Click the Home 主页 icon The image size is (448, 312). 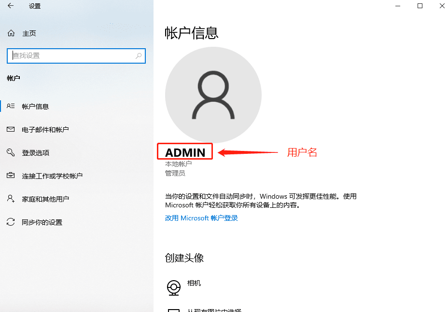11,33
